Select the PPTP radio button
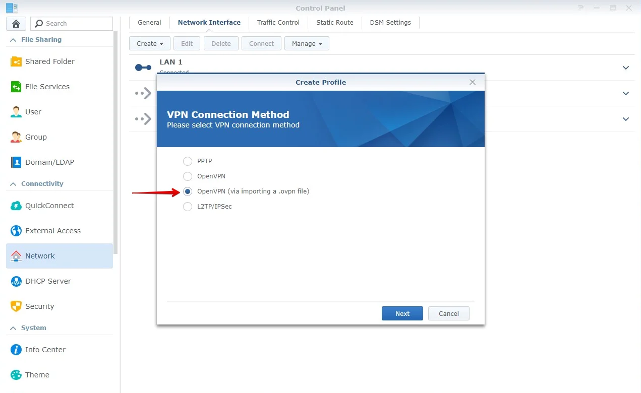The width and height of the screenshot is (641, 393). click(188, 161)
